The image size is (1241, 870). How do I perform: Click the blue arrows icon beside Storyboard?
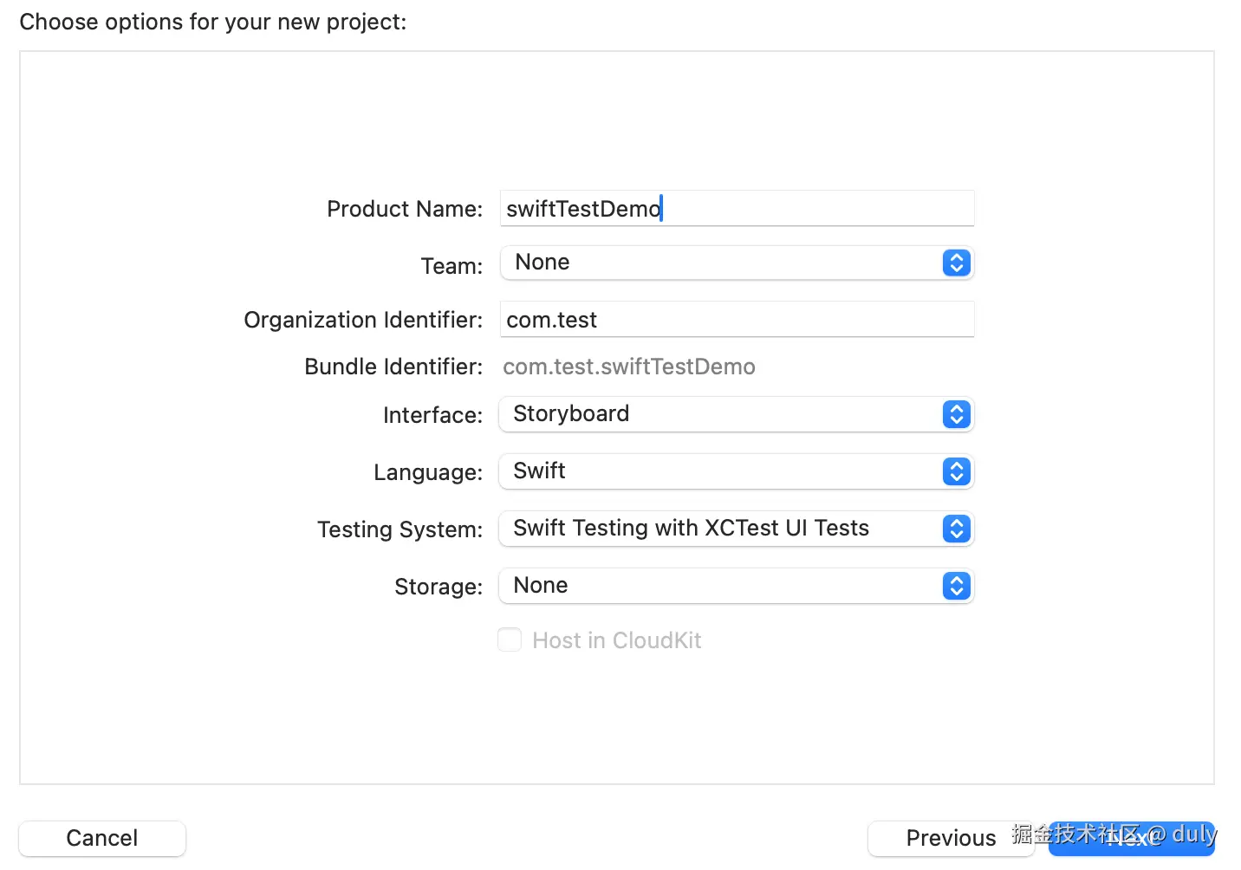(x=956, y=415)
